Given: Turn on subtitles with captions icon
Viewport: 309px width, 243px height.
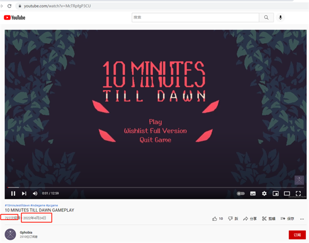Looking at the screenshot, I should pos(253,194).
